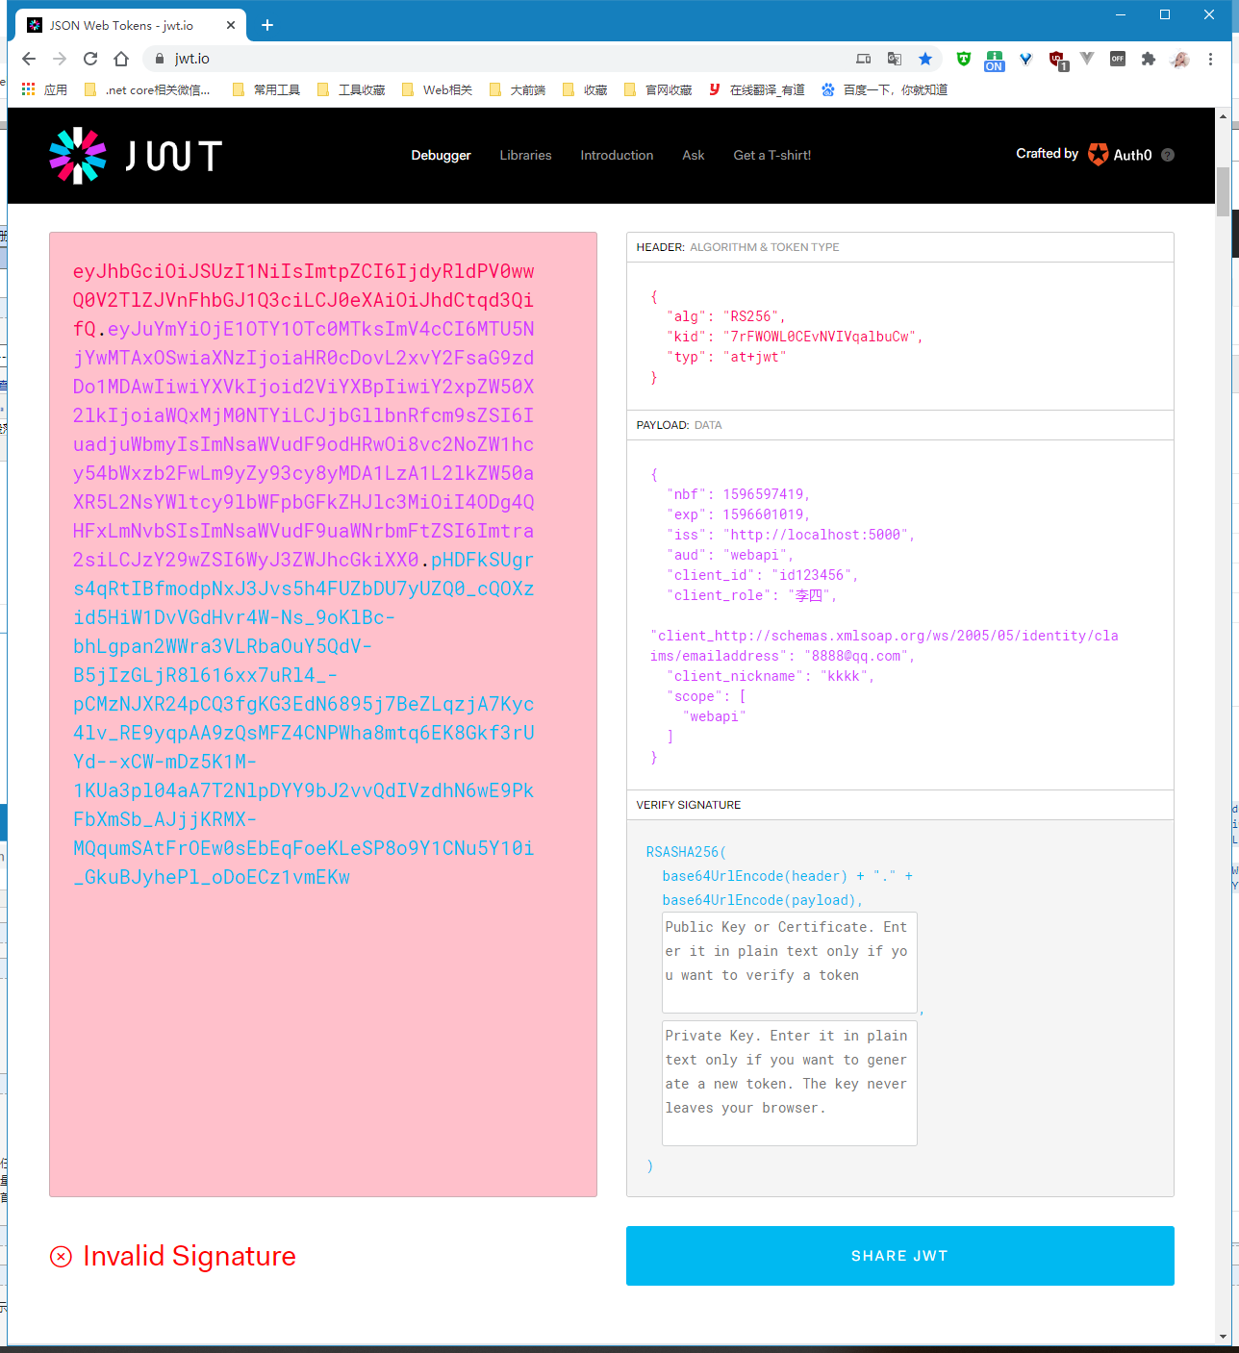Click the Auth0 logo
The height and width of the screenshot is (1353, 1239).
click(1099, 154)
